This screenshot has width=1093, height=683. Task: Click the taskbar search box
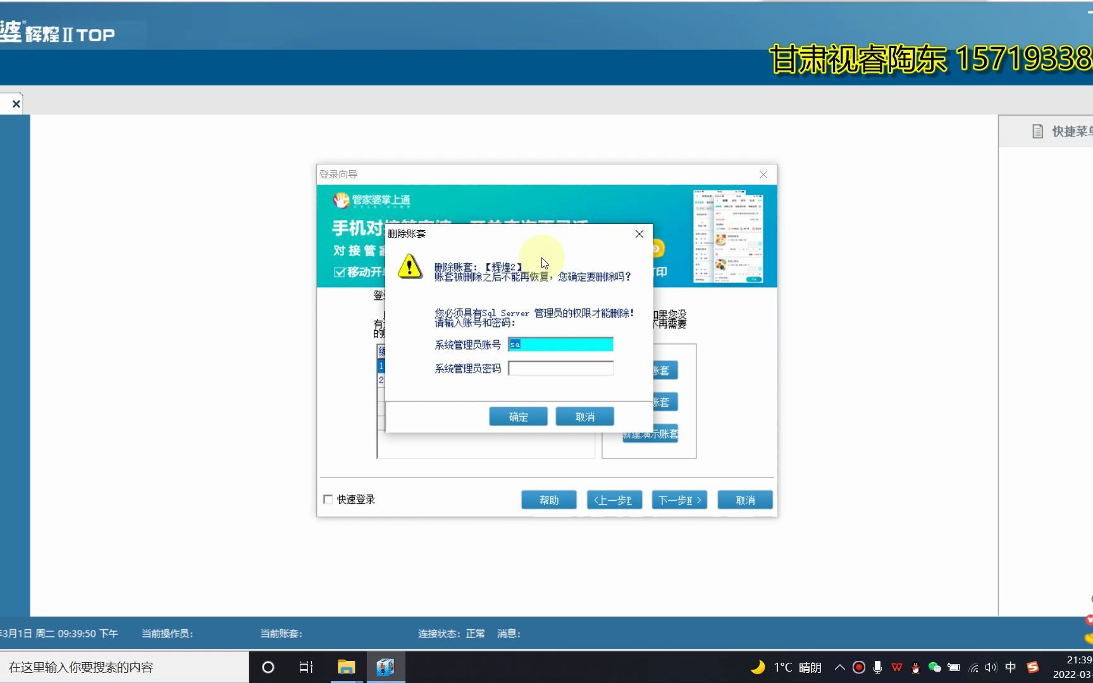[124, 667]
